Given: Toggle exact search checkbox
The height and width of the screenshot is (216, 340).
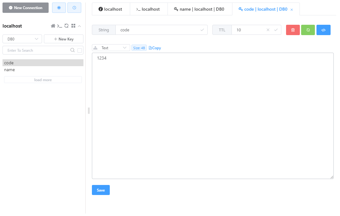Looking at the screenshot, I should click(x=80, y=50).
